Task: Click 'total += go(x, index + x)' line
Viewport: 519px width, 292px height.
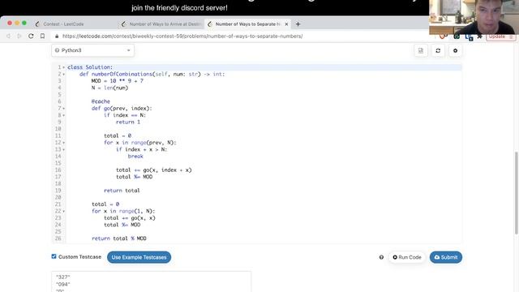Action: pyautogui.click(x=153, y=170)
